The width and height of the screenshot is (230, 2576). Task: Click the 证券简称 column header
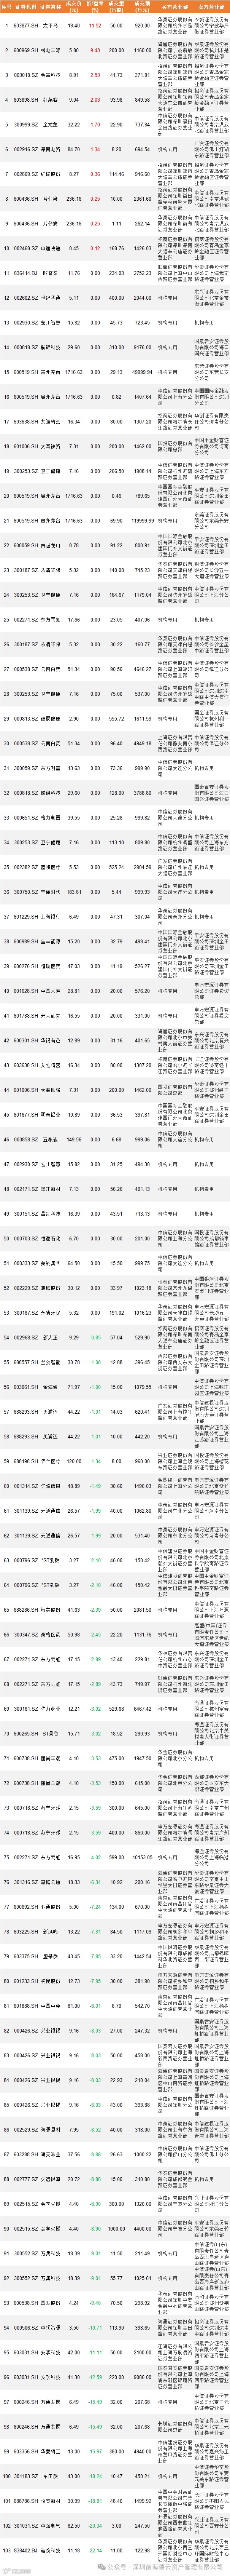(x=50, y=7)
